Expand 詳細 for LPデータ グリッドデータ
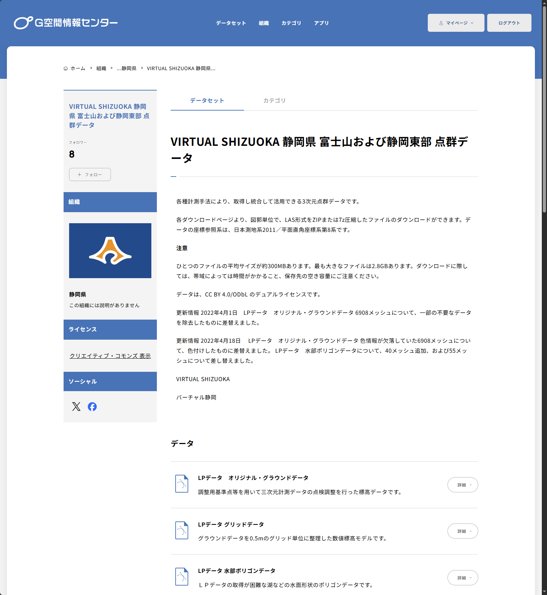 [x=463, y=531]
